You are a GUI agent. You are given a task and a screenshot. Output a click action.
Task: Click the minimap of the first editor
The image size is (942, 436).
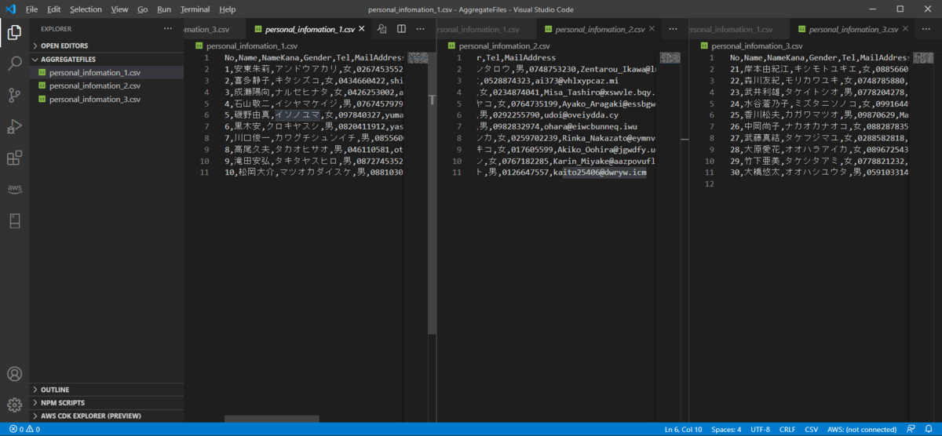click(417, 59)
